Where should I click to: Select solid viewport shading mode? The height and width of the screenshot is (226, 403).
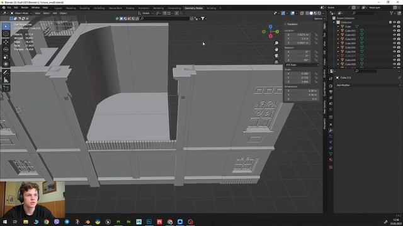[x=311, y=13]
